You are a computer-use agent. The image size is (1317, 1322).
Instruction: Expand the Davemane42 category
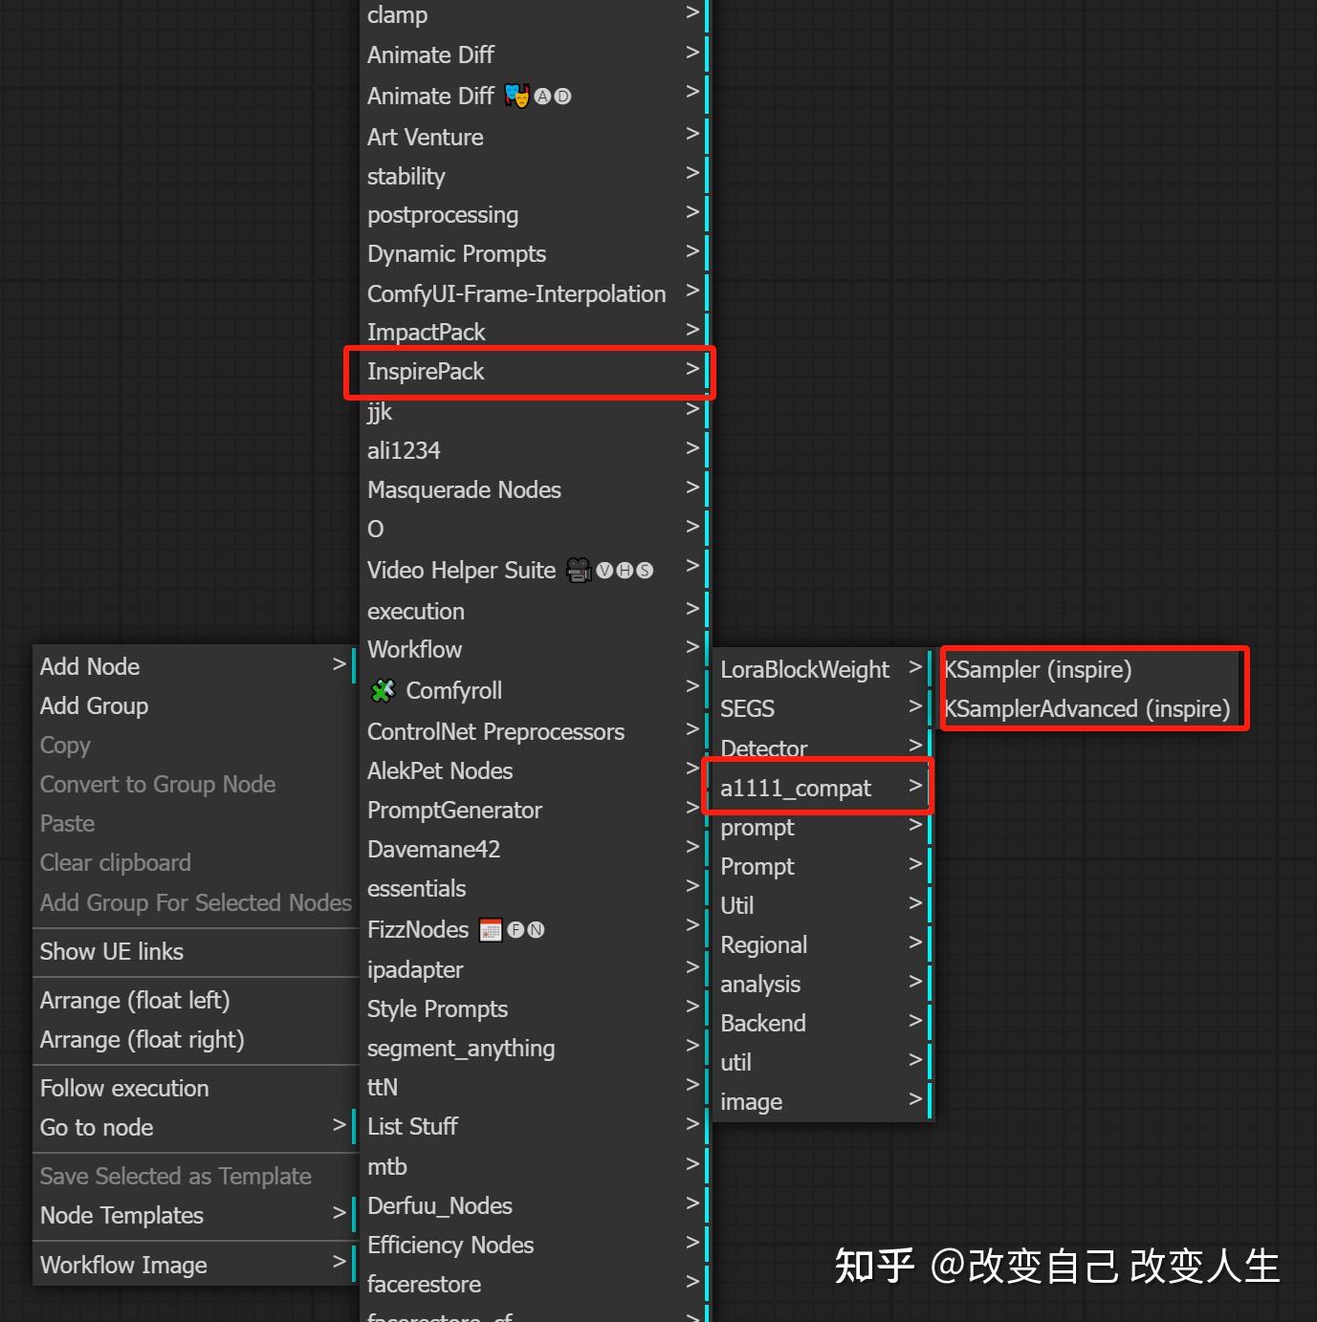point(535,849)
